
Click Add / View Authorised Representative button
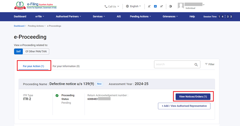(184, 106)
